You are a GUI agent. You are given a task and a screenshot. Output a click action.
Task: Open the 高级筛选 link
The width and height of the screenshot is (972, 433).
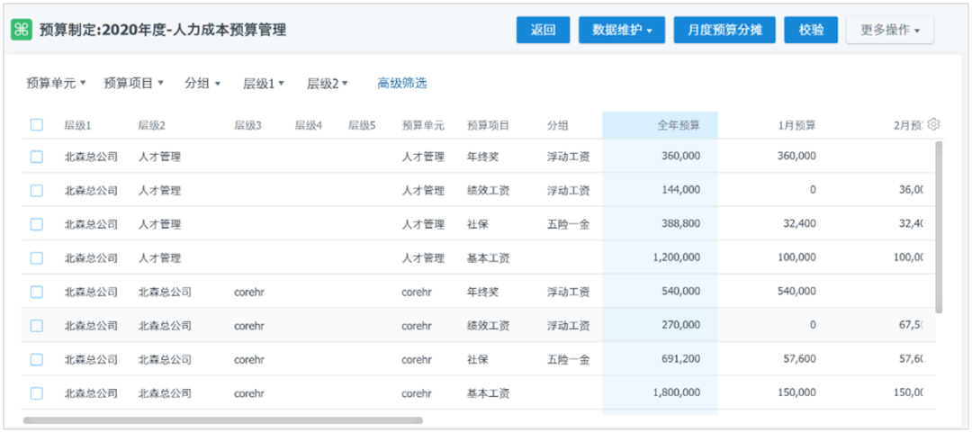coord(402,83)
